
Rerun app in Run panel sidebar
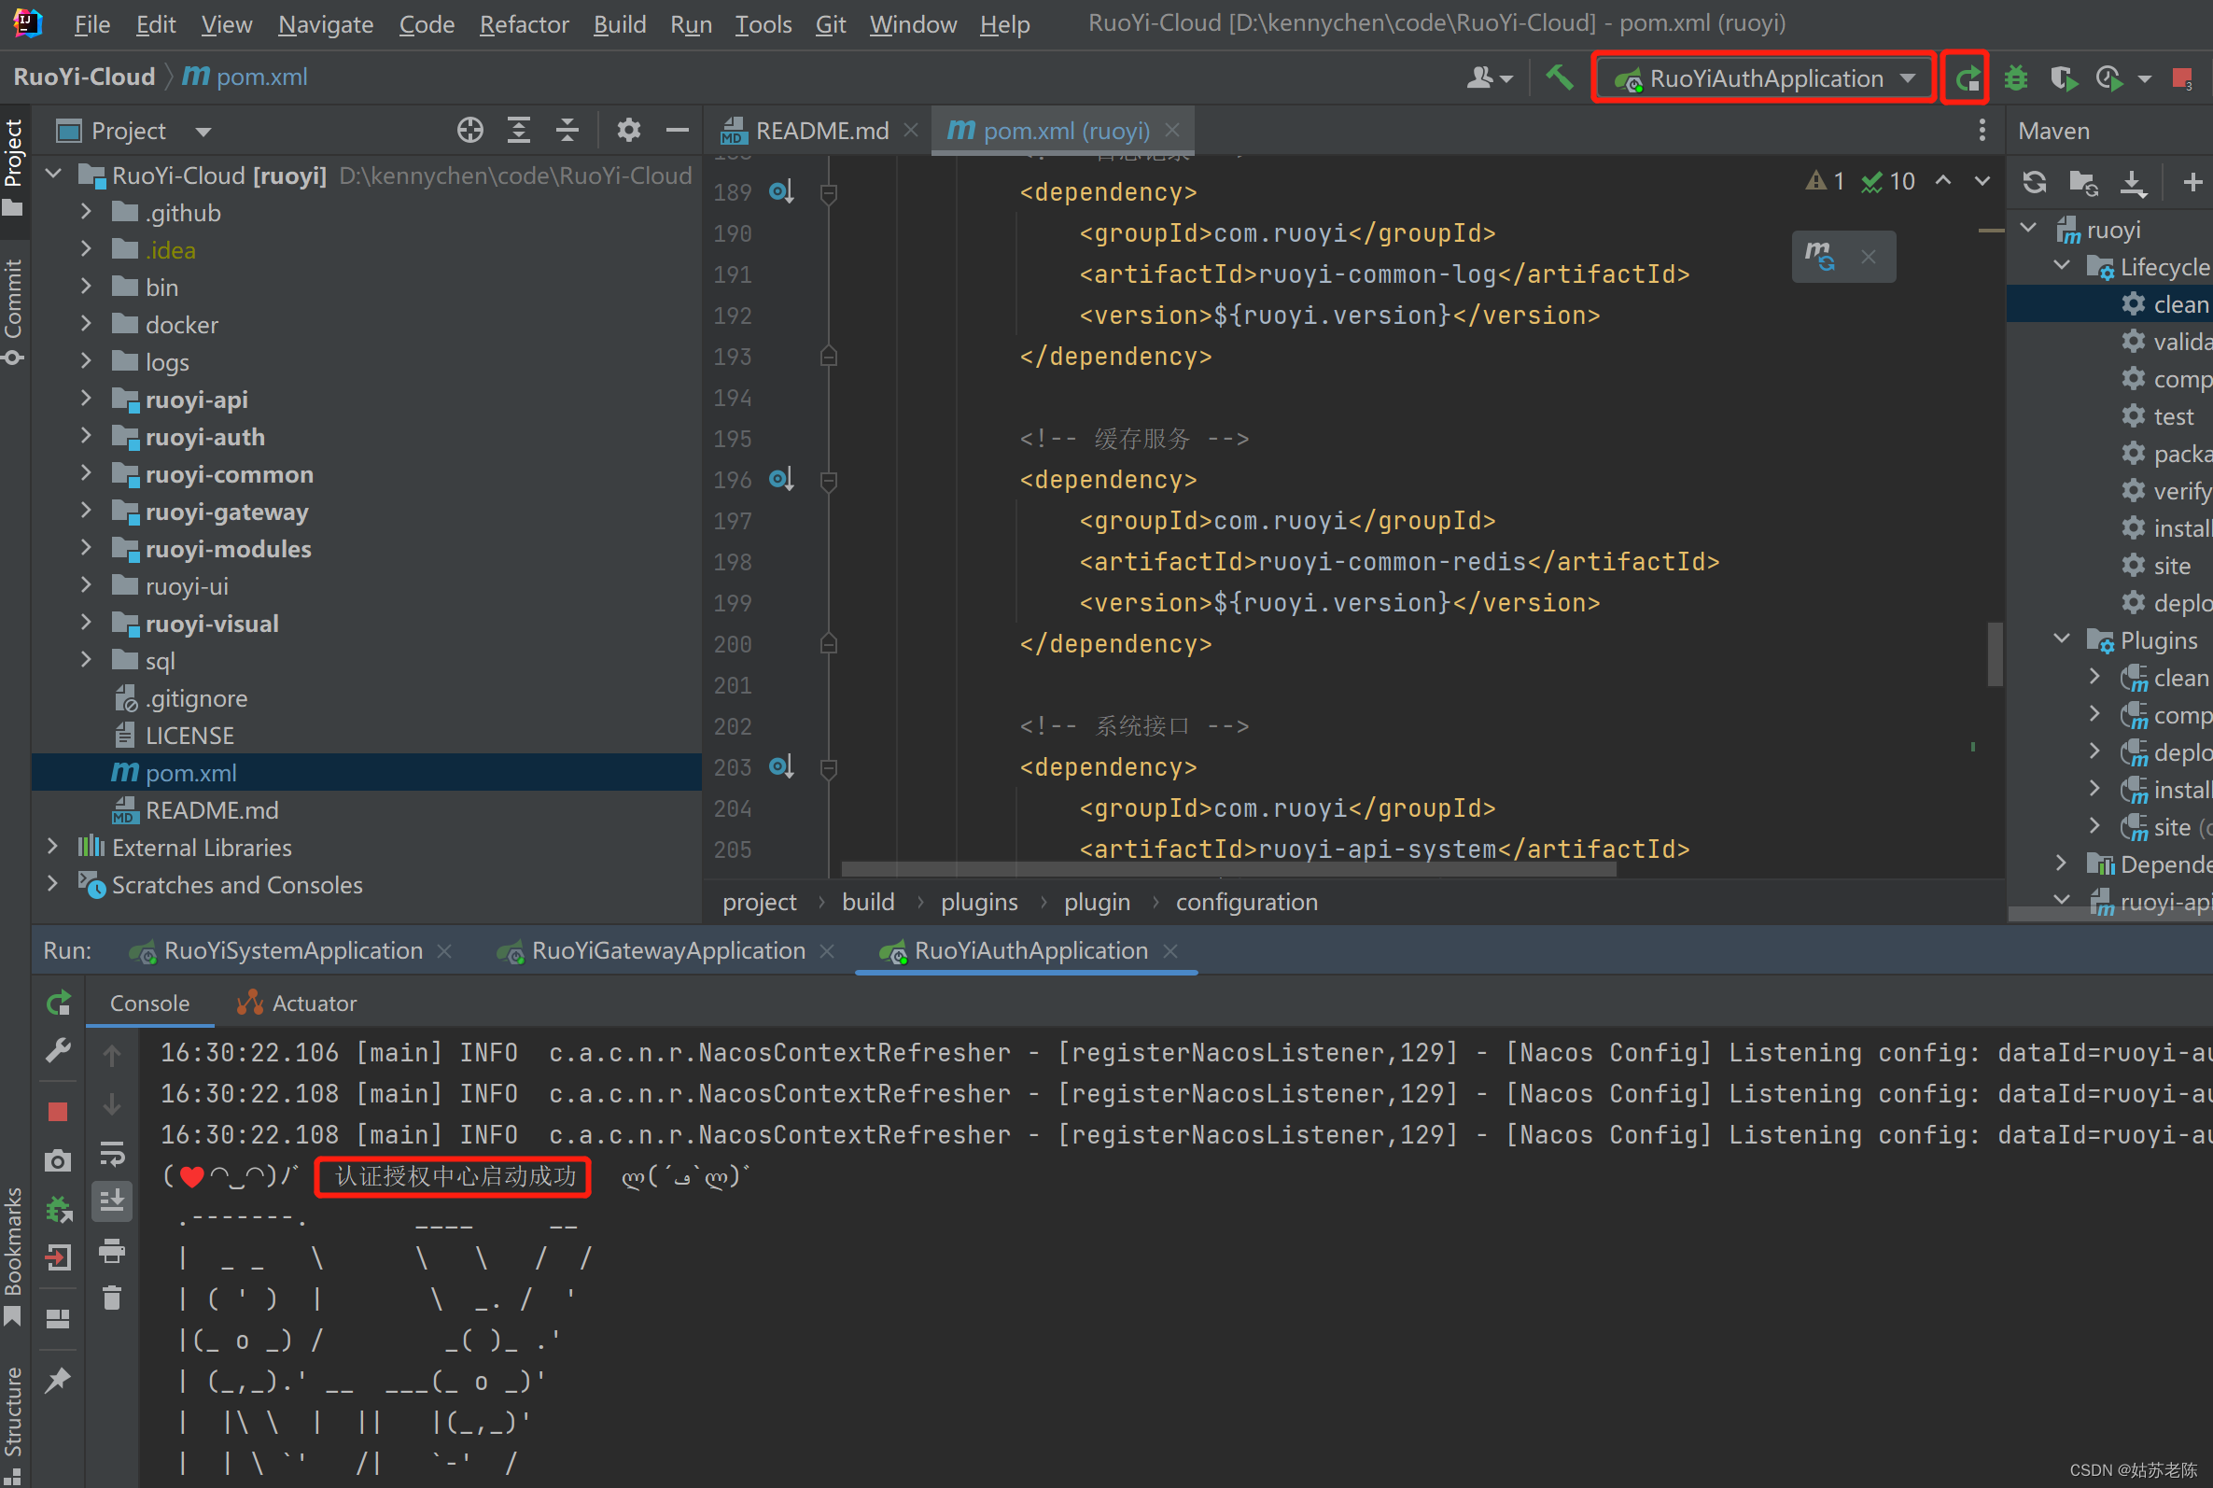pyautogui.click(x=58, y=1003)
